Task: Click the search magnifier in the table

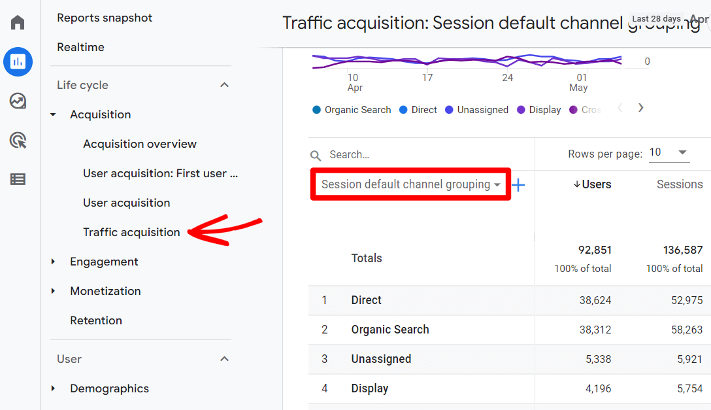Action: (316, 155)
